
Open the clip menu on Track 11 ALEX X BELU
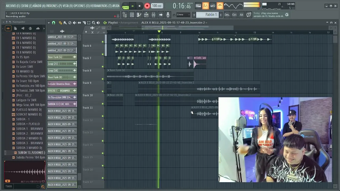192,107
